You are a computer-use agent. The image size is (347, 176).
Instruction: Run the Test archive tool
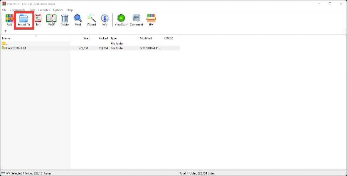38,18
